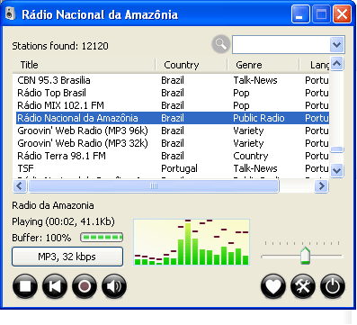The height and width of the screenshot is (325, 357).
Task: Start recording with the record button
Action: pyautogui.click(x=85, y=286)
